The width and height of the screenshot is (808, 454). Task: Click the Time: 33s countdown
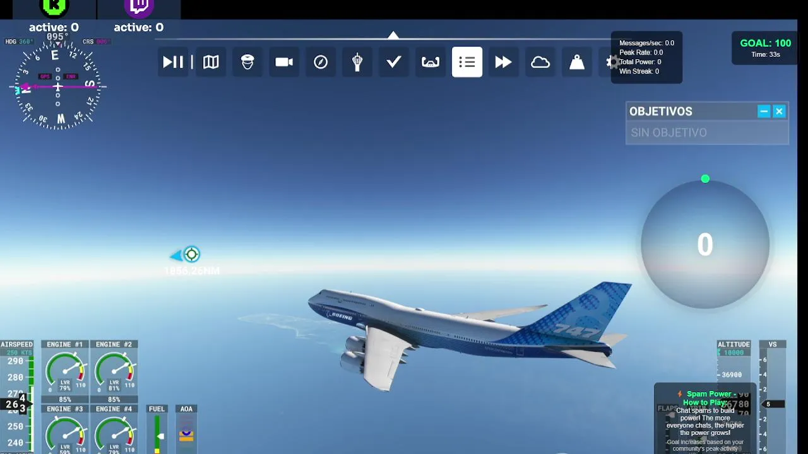click(766, 54)
